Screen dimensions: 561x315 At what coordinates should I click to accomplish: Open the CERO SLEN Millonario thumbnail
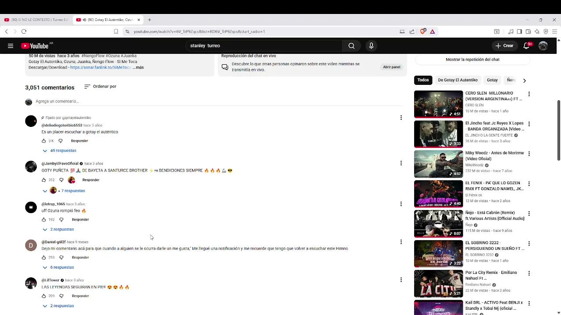tap(438, 104)
